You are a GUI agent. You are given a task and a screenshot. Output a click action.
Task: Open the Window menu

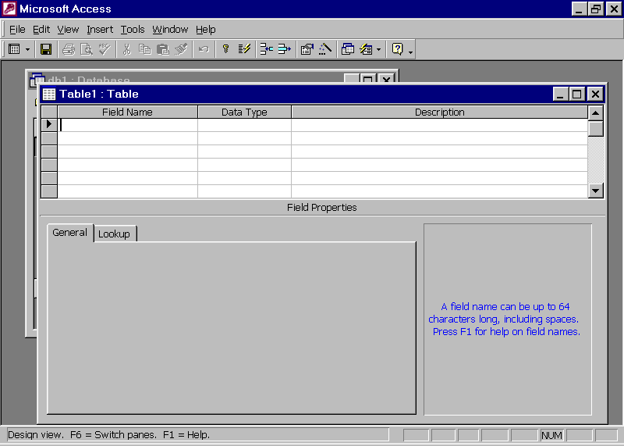pyautogui.click(x=170, y=30)
